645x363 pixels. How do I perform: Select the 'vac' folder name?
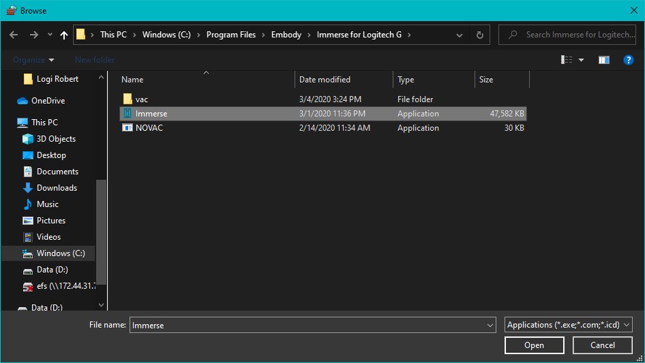pos(142,99)
